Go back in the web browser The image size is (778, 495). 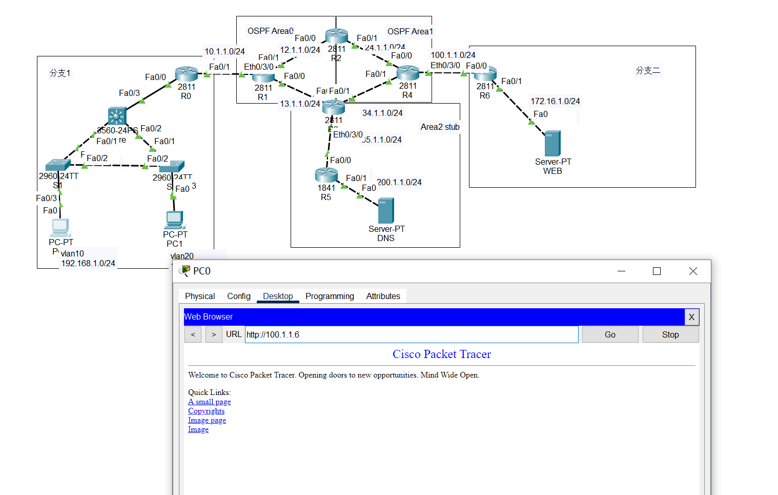point(193,334)
